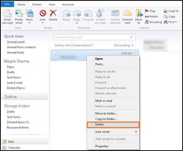Click the Reply ribbon icon
The width and height of the screenshot is (183, 151).
pyautogui.click(x=67, y=13)
